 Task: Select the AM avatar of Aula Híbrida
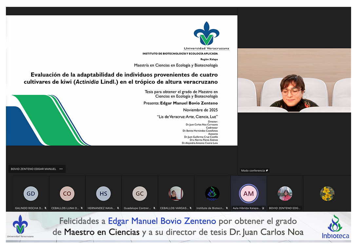pyautogui.click(x=249, y=194)
